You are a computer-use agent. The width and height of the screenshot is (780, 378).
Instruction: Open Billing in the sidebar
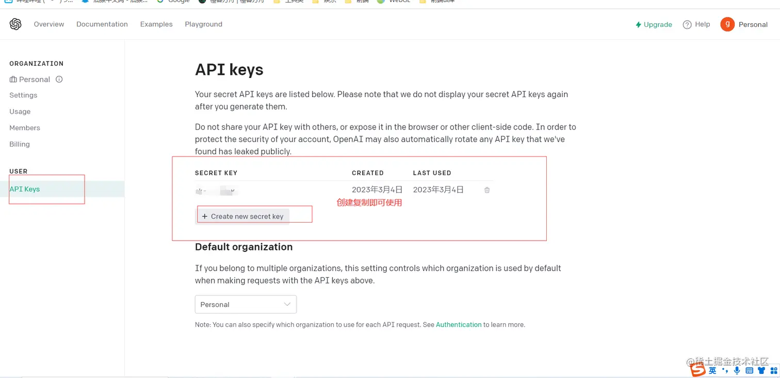[x=20, y=144]
